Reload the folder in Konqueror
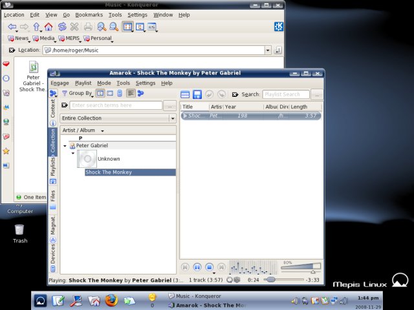The width and height of the screenshot is (414, 310). 62,26
